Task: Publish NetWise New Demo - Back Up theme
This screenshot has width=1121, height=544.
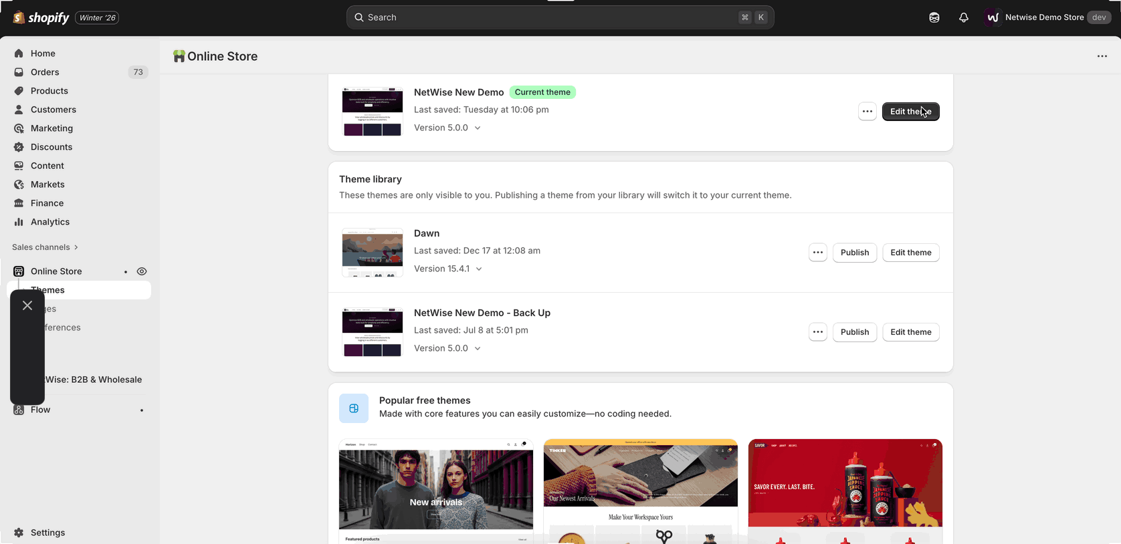Action: (x=855, y=332)
